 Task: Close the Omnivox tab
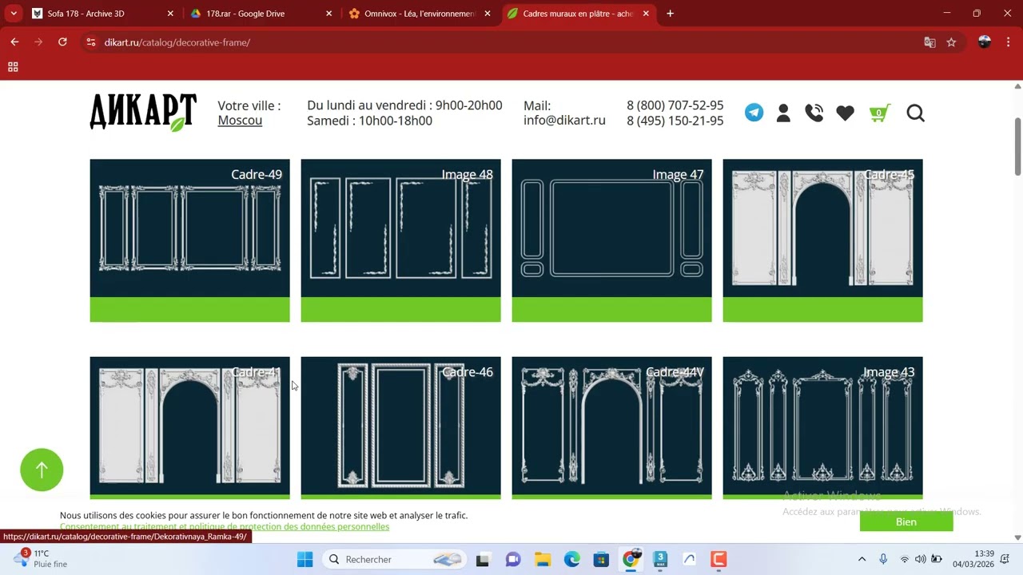point(488,14)
